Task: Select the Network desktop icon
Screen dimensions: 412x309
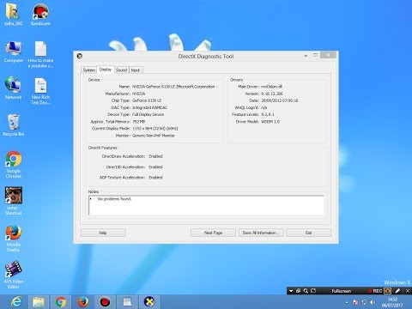Action: pyautogui.click(x=13, y=88)
